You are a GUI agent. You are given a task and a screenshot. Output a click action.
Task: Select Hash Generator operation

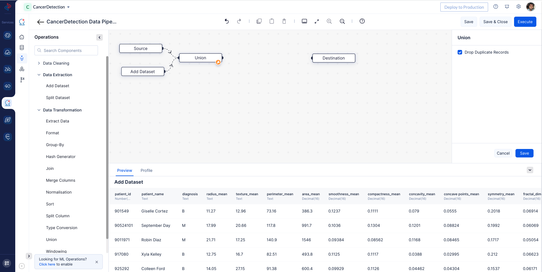pos(61,157)
